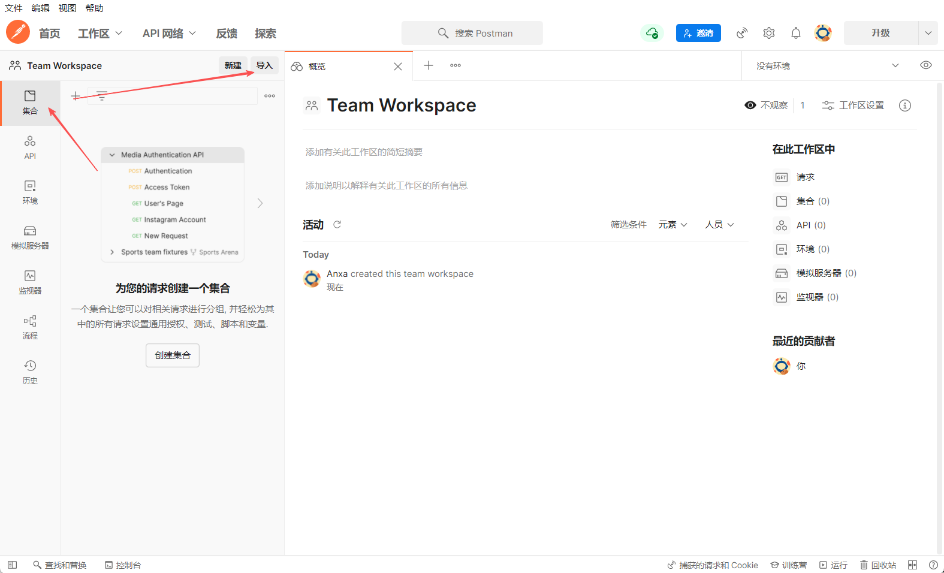Close the 概览 tab
Viewport: 944px width, 573px height.
coord(398,67)
